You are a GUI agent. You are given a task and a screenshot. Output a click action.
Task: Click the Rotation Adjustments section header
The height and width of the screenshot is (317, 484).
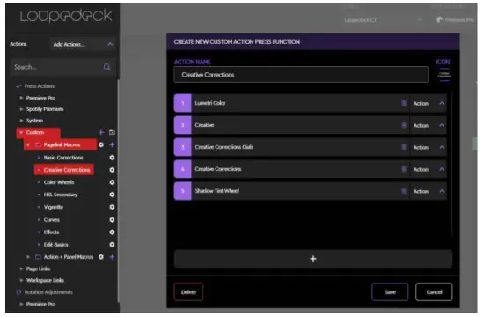pyautogui.click(x=48, y=292)
